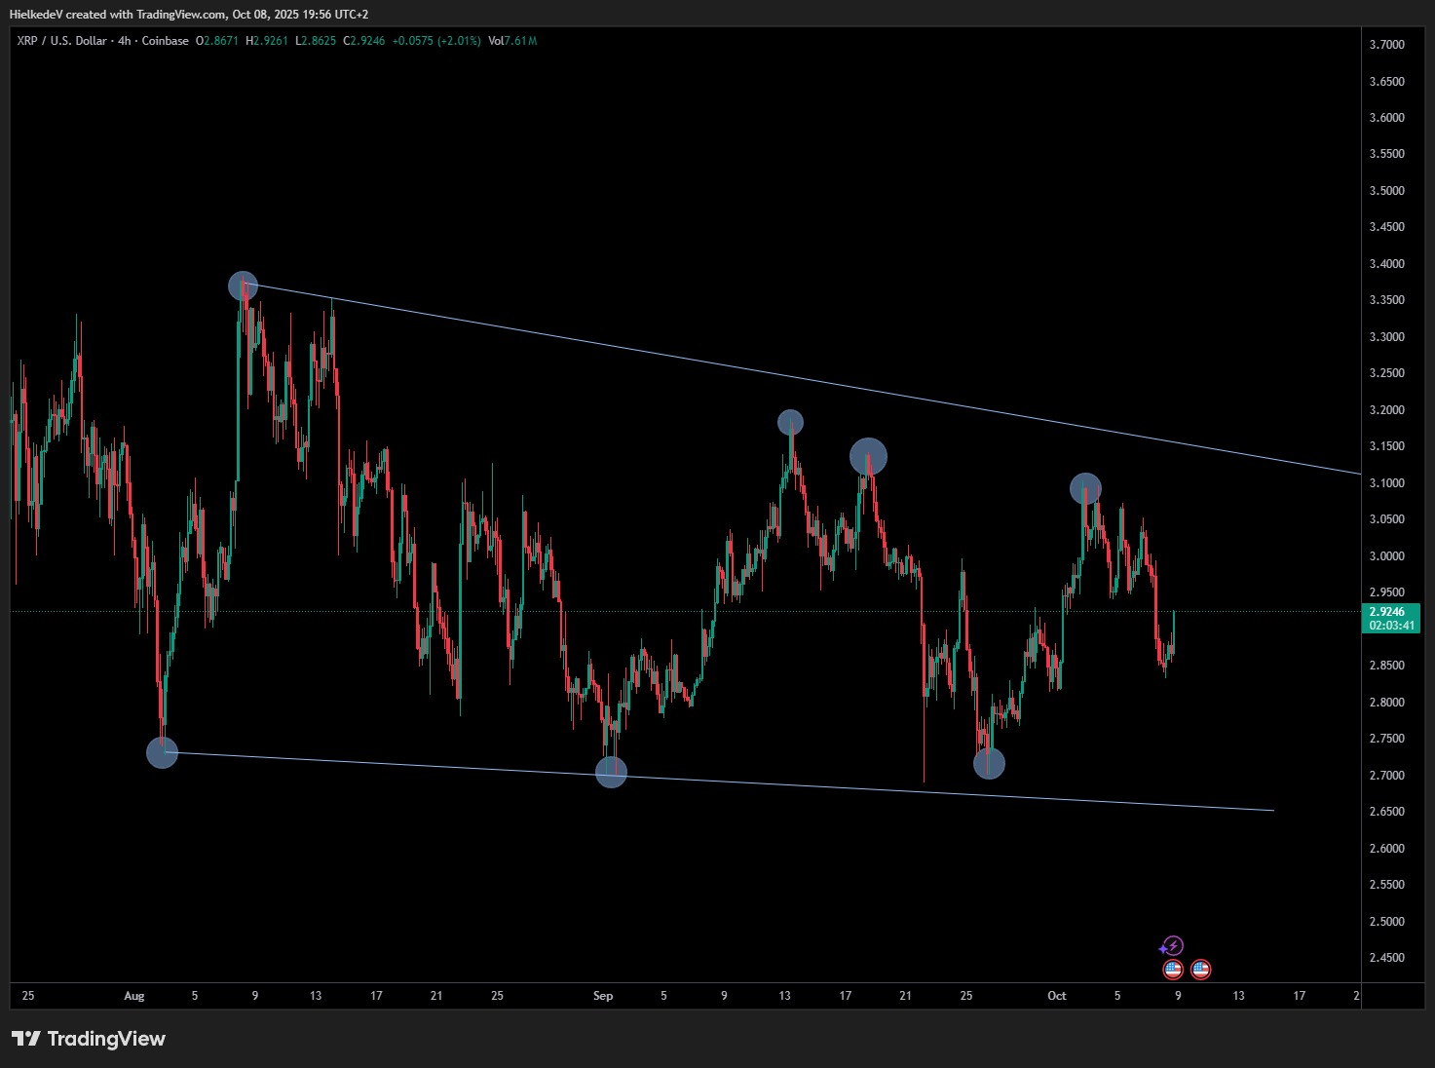Click the TradingView logo at bottom left
This screenshot has width=1435, height=1068.
[89, 1039]
